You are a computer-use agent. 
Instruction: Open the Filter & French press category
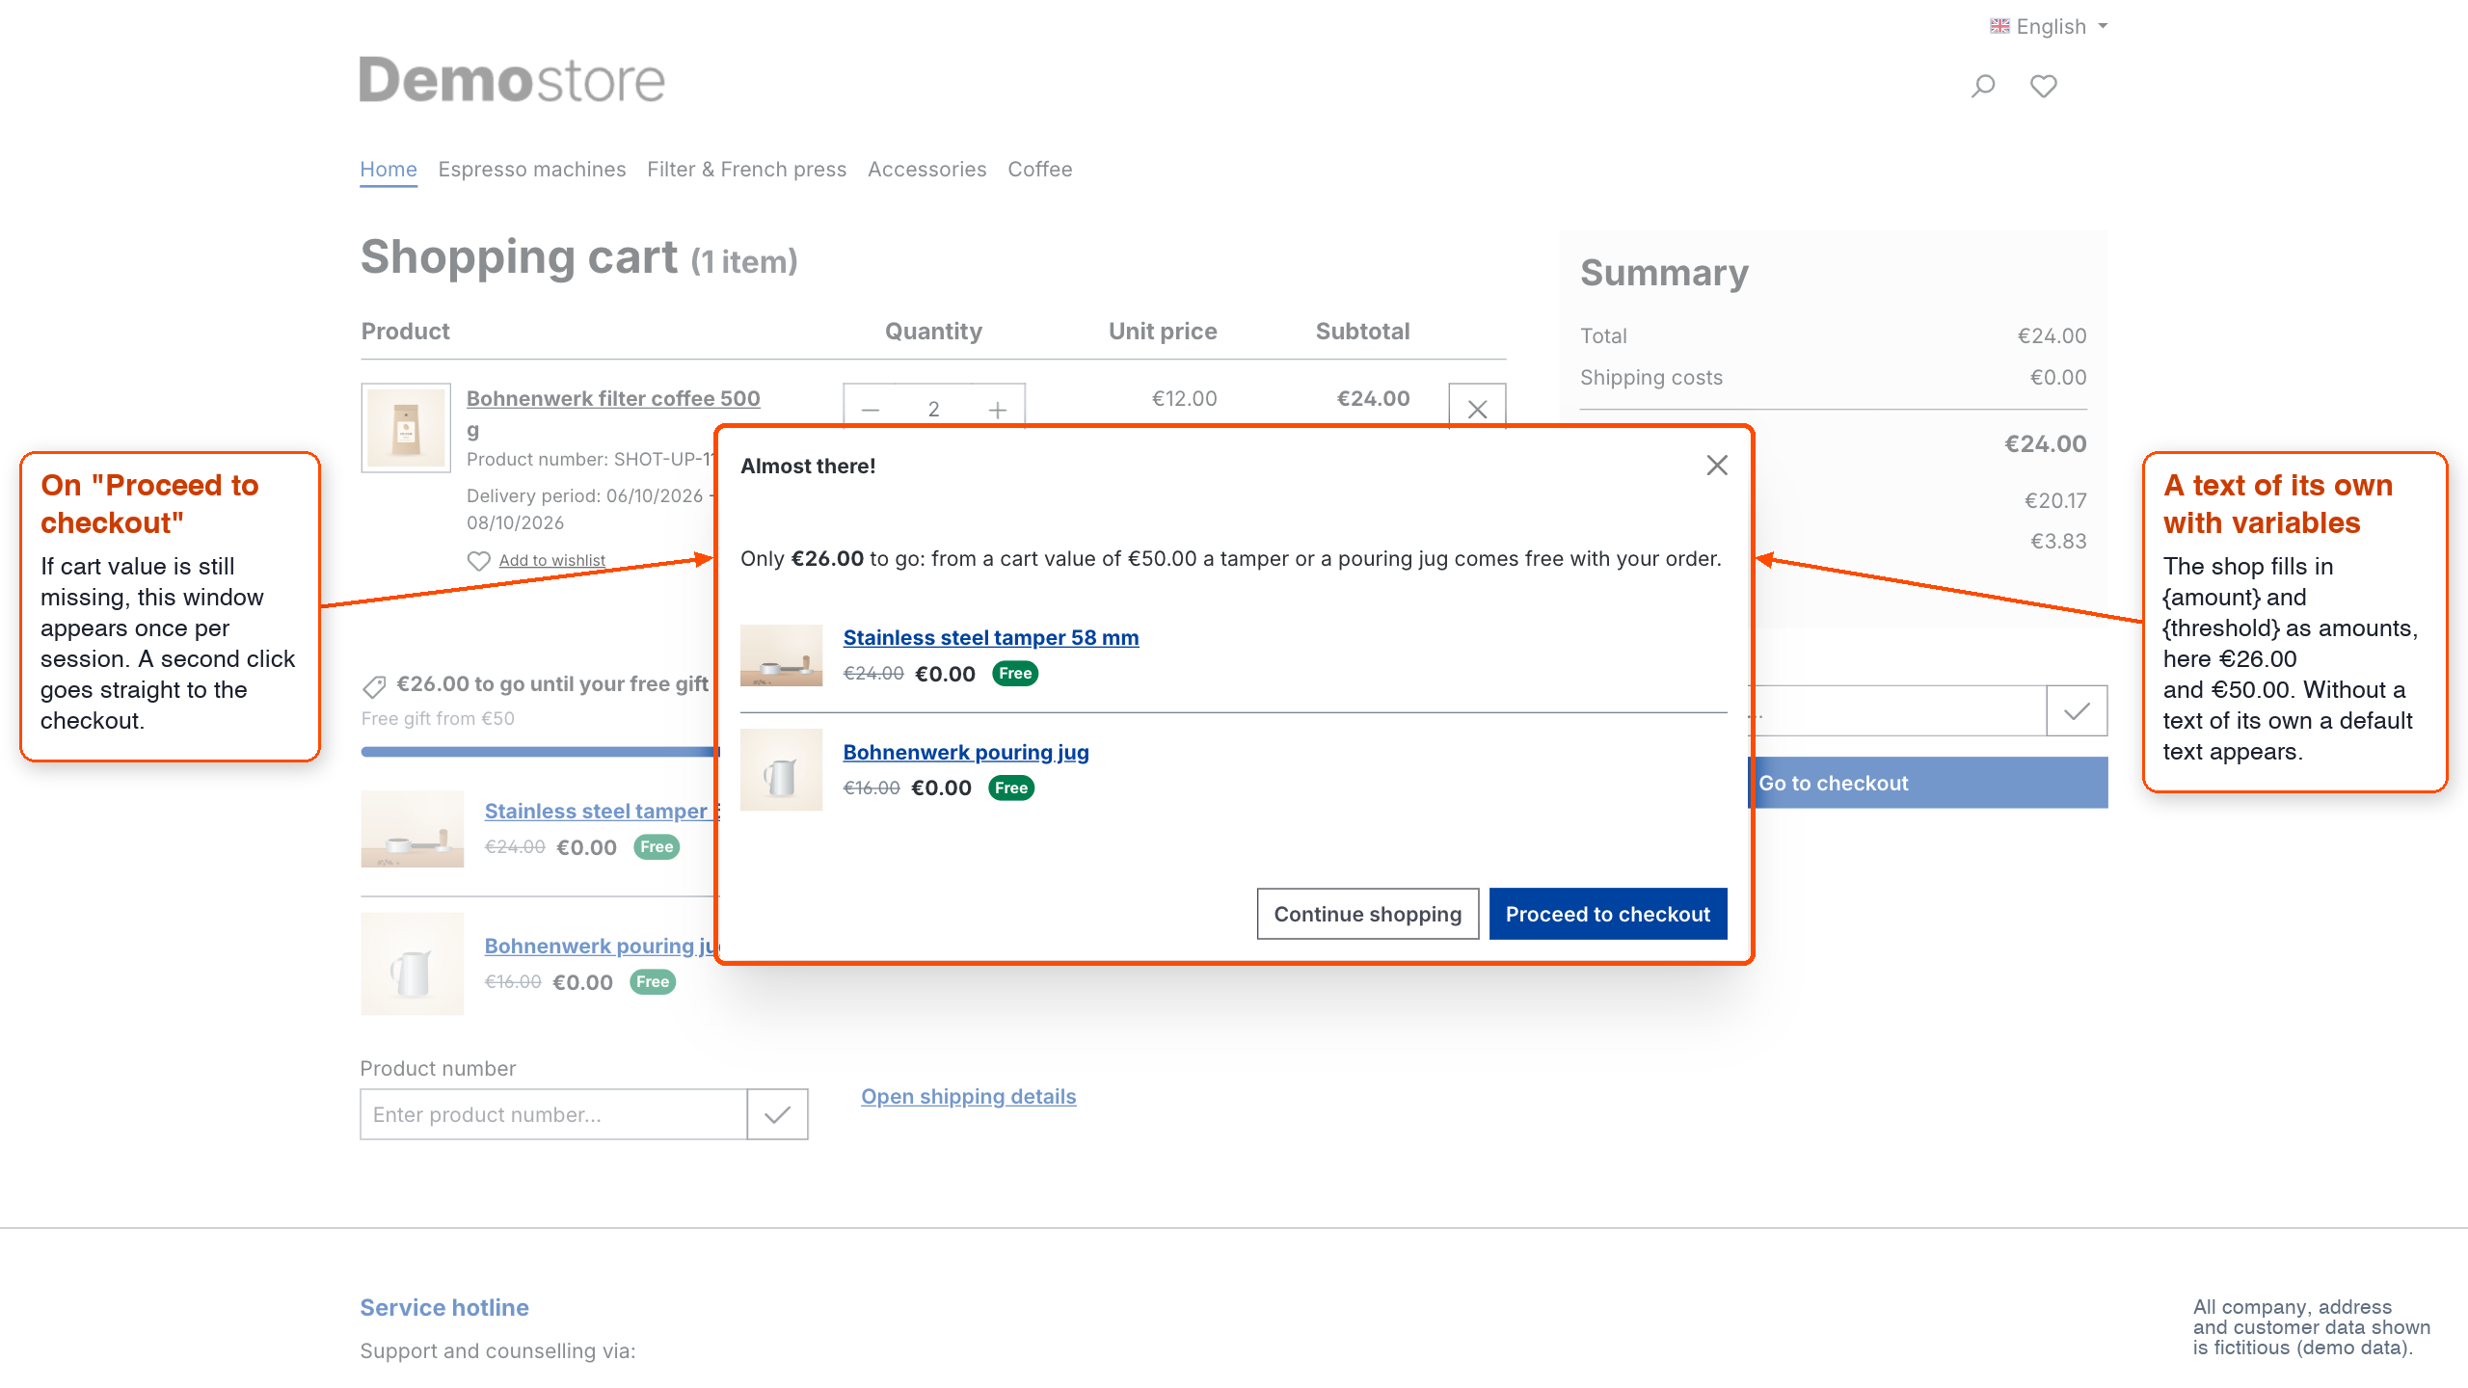[x=746, y=169]
